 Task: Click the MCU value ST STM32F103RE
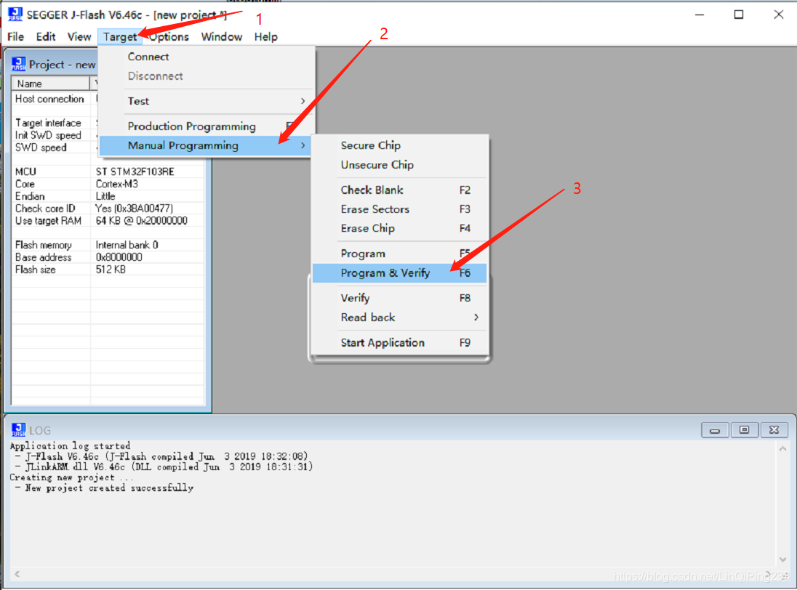tap(135, 171)
